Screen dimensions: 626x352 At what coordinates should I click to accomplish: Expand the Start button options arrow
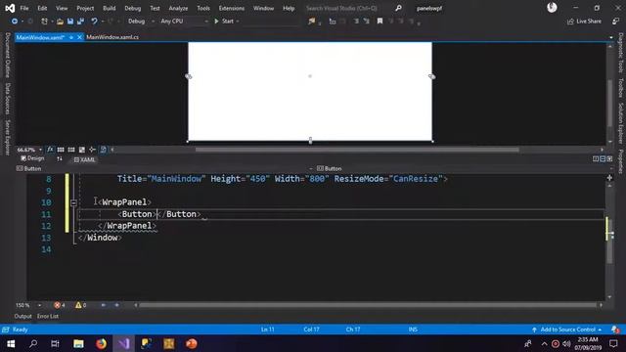[238, 22]
